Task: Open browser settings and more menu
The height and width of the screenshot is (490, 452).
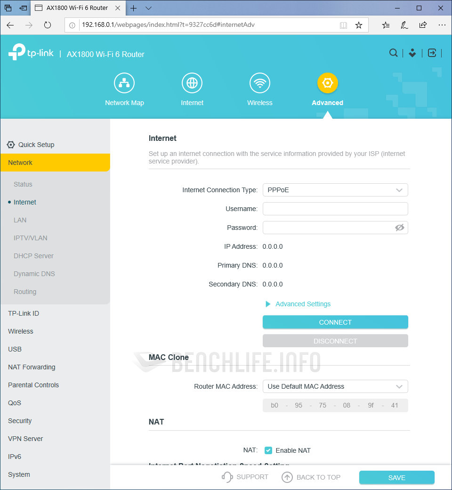Action: tap(442, 25)
